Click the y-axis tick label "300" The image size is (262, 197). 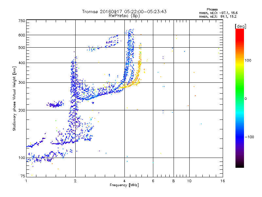(22, 82)
